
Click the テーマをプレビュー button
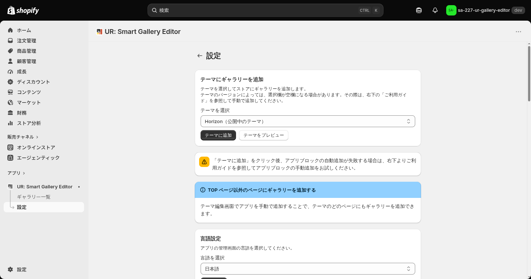pyautogui.click(x=264, y=135)
